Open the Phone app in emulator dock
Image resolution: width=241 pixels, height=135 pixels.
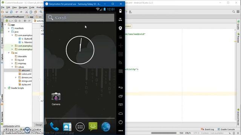(54, 127)
